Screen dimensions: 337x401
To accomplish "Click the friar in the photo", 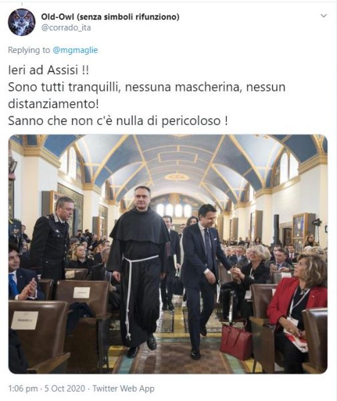I will [x=138, y=269].
